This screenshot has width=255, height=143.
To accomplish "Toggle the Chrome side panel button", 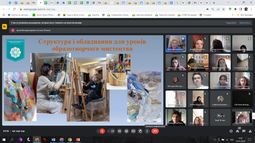I will click(x=241, y=9).
